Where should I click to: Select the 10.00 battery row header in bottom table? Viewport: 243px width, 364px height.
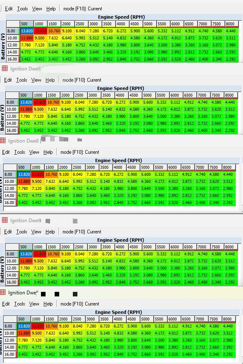tap(10, 333)
